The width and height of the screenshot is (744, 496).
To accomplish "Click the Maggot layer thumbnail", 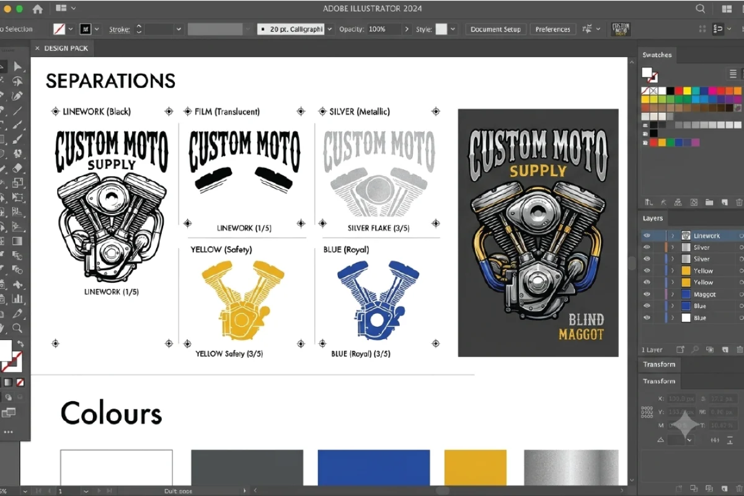I will pyautogui.click(x=686, y=294).
